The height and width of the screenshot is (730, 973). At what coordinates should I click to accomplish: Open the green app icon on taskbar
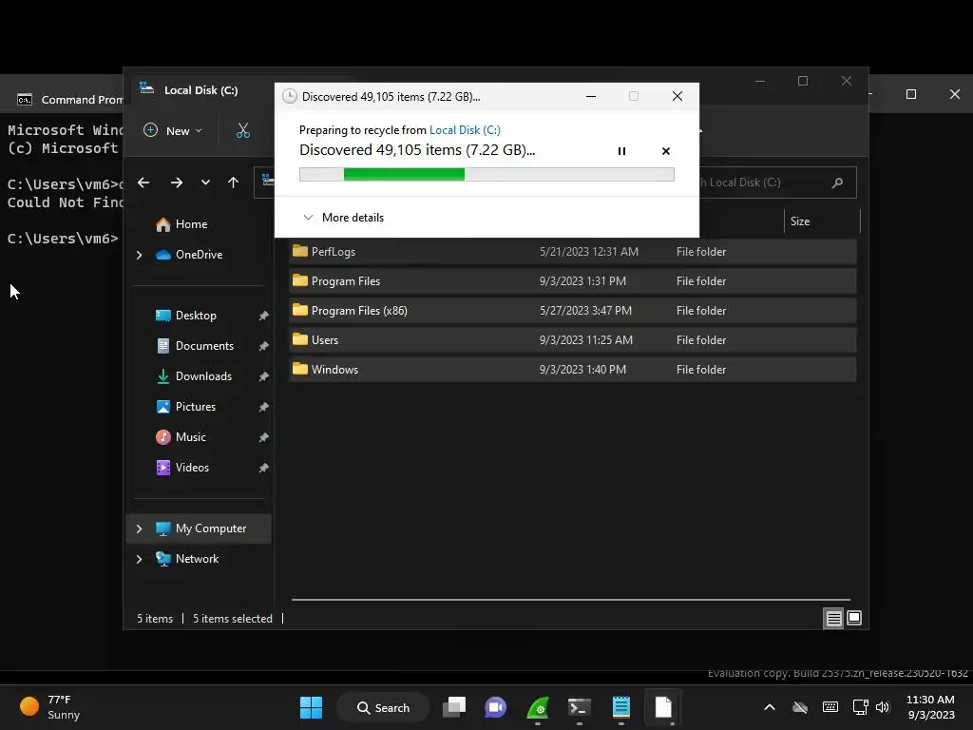pos(538,707)
